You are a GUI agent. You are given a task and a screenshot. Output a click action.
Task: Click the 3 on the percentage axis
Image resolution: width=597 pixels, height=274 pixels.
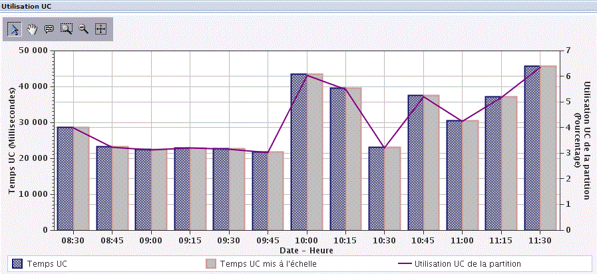point(568,153)
